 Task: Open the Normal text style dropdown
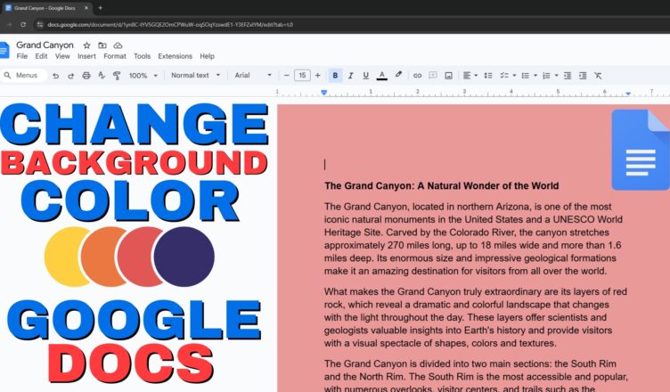point(196,75)
